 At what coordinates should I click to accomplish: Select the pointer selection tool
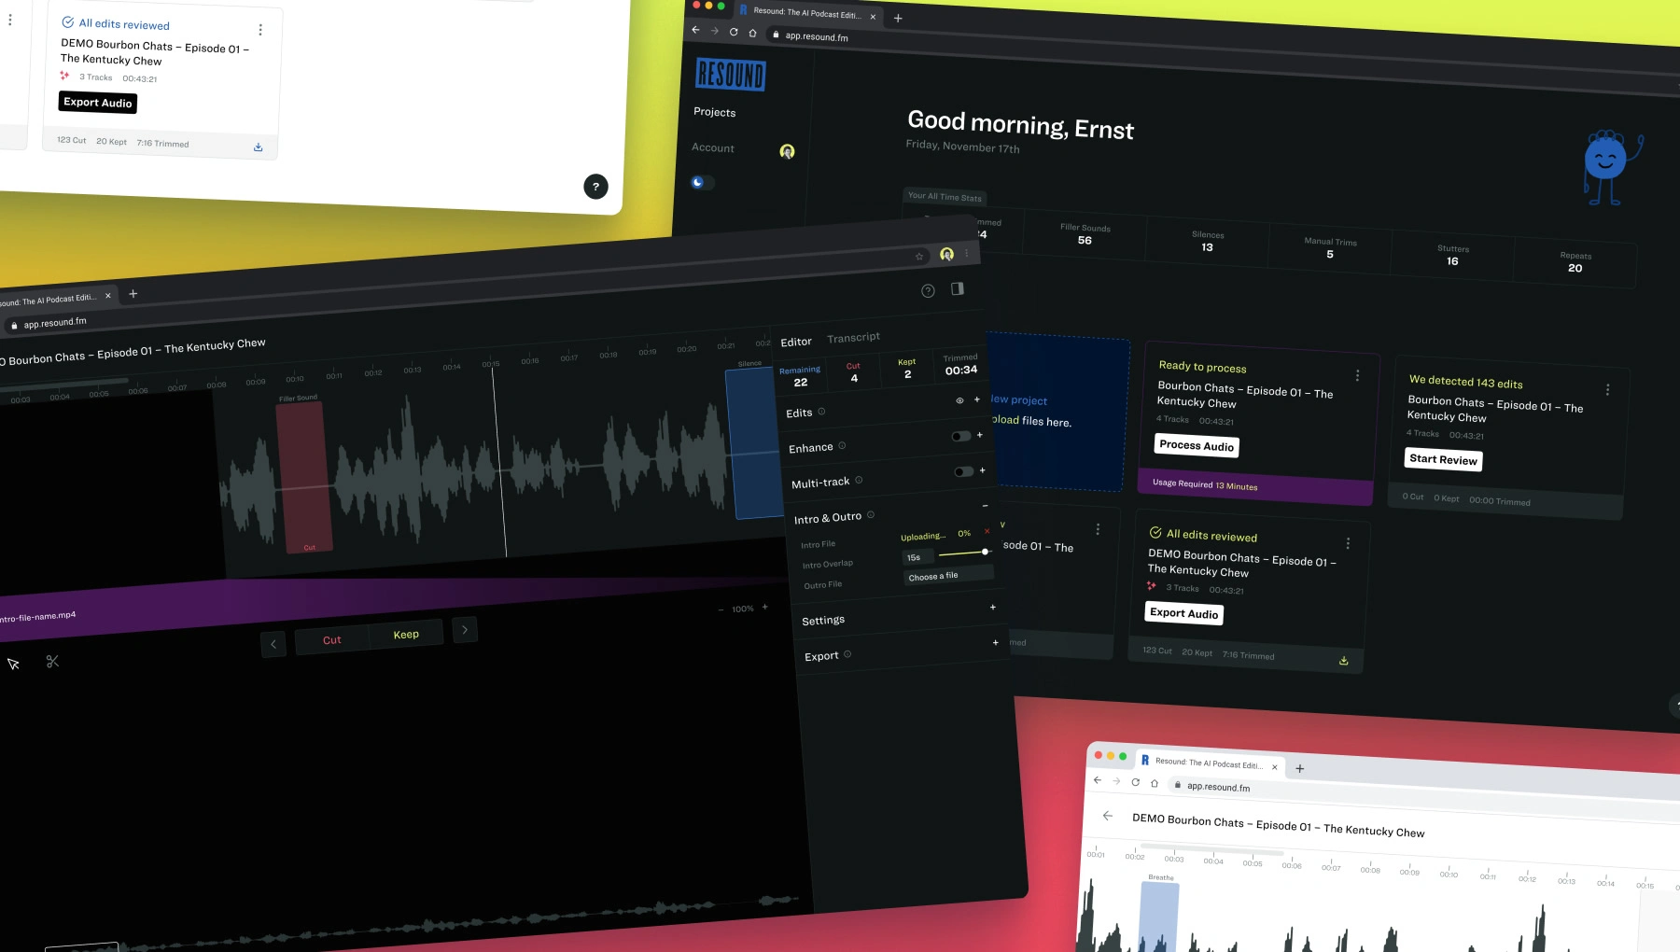point(12,663)
